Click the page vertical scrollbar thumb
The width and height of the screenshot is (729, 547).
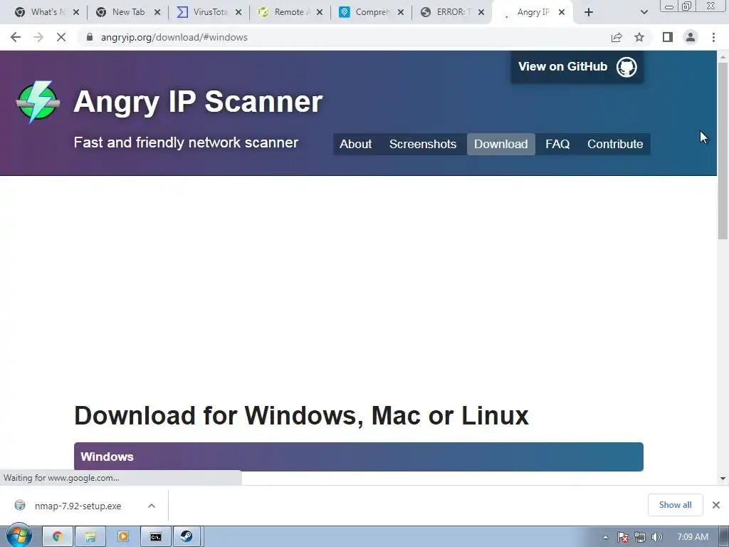pyautogui.click(x=723, y=151)
